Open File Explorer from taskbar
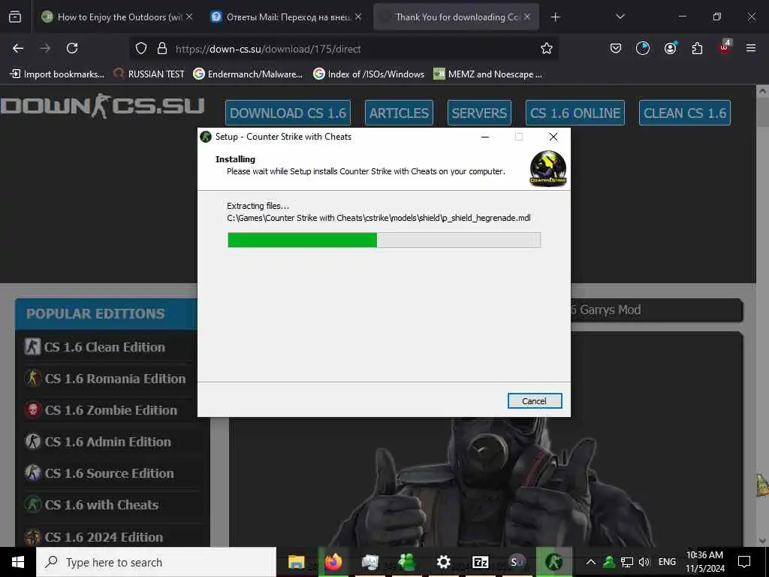This screenshot has height=577, width=769. pyautogui.click(x=296, y=562)
